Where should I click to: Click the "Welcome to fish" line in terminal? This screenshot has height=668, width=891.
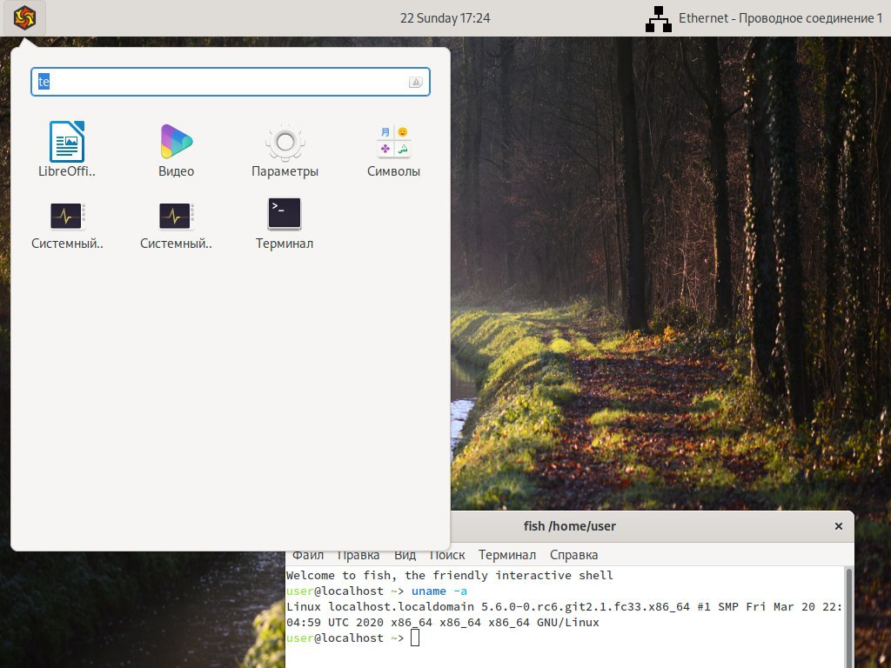point(450,576)
